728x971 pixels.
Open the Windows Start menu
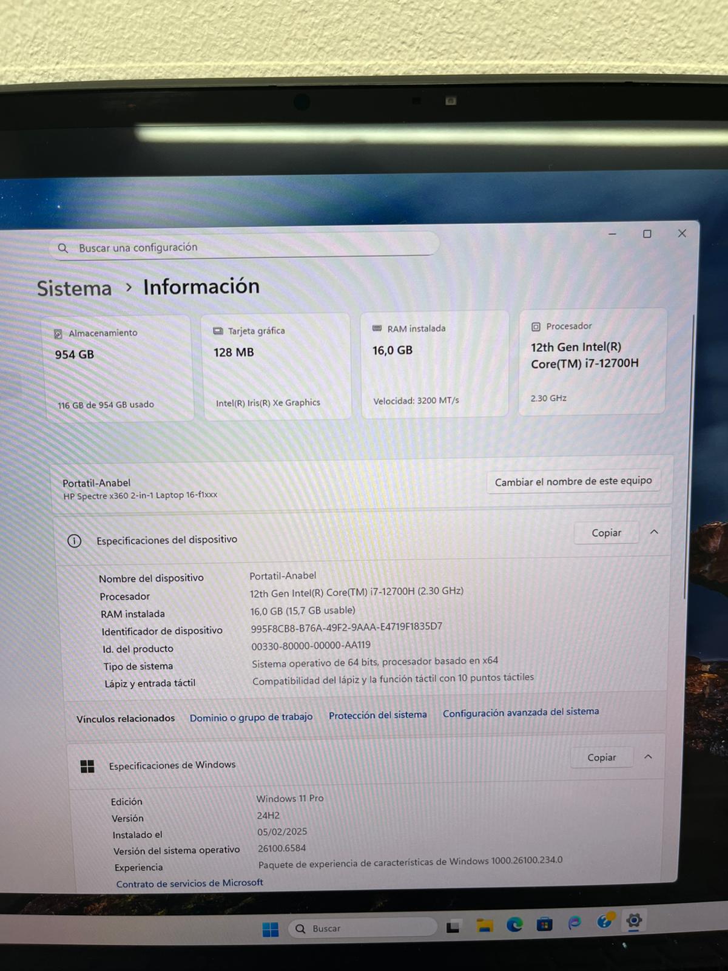270,929
